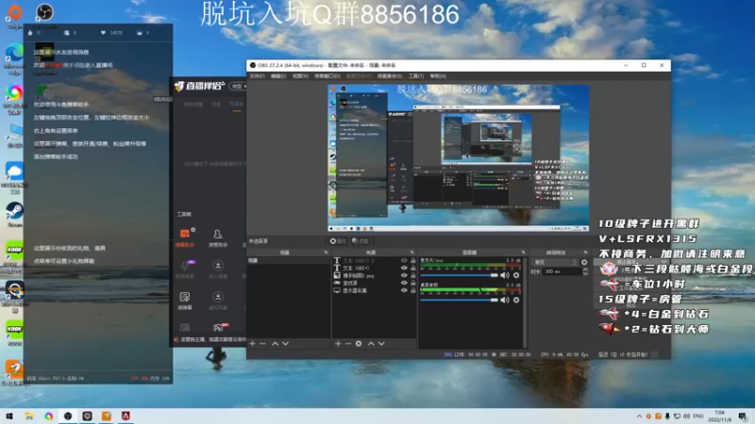The width and height of the screenshot is (755, 424).
Task: Undock the 转场特效 panel via its header icon
Action: click(585, 253)
